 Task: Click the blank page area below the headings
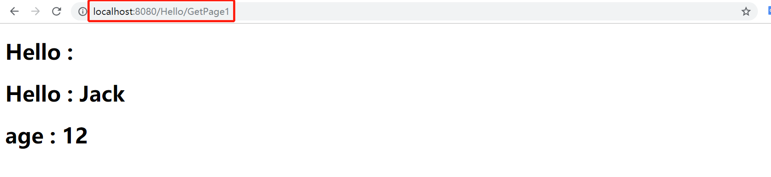(x=385, y=163)
